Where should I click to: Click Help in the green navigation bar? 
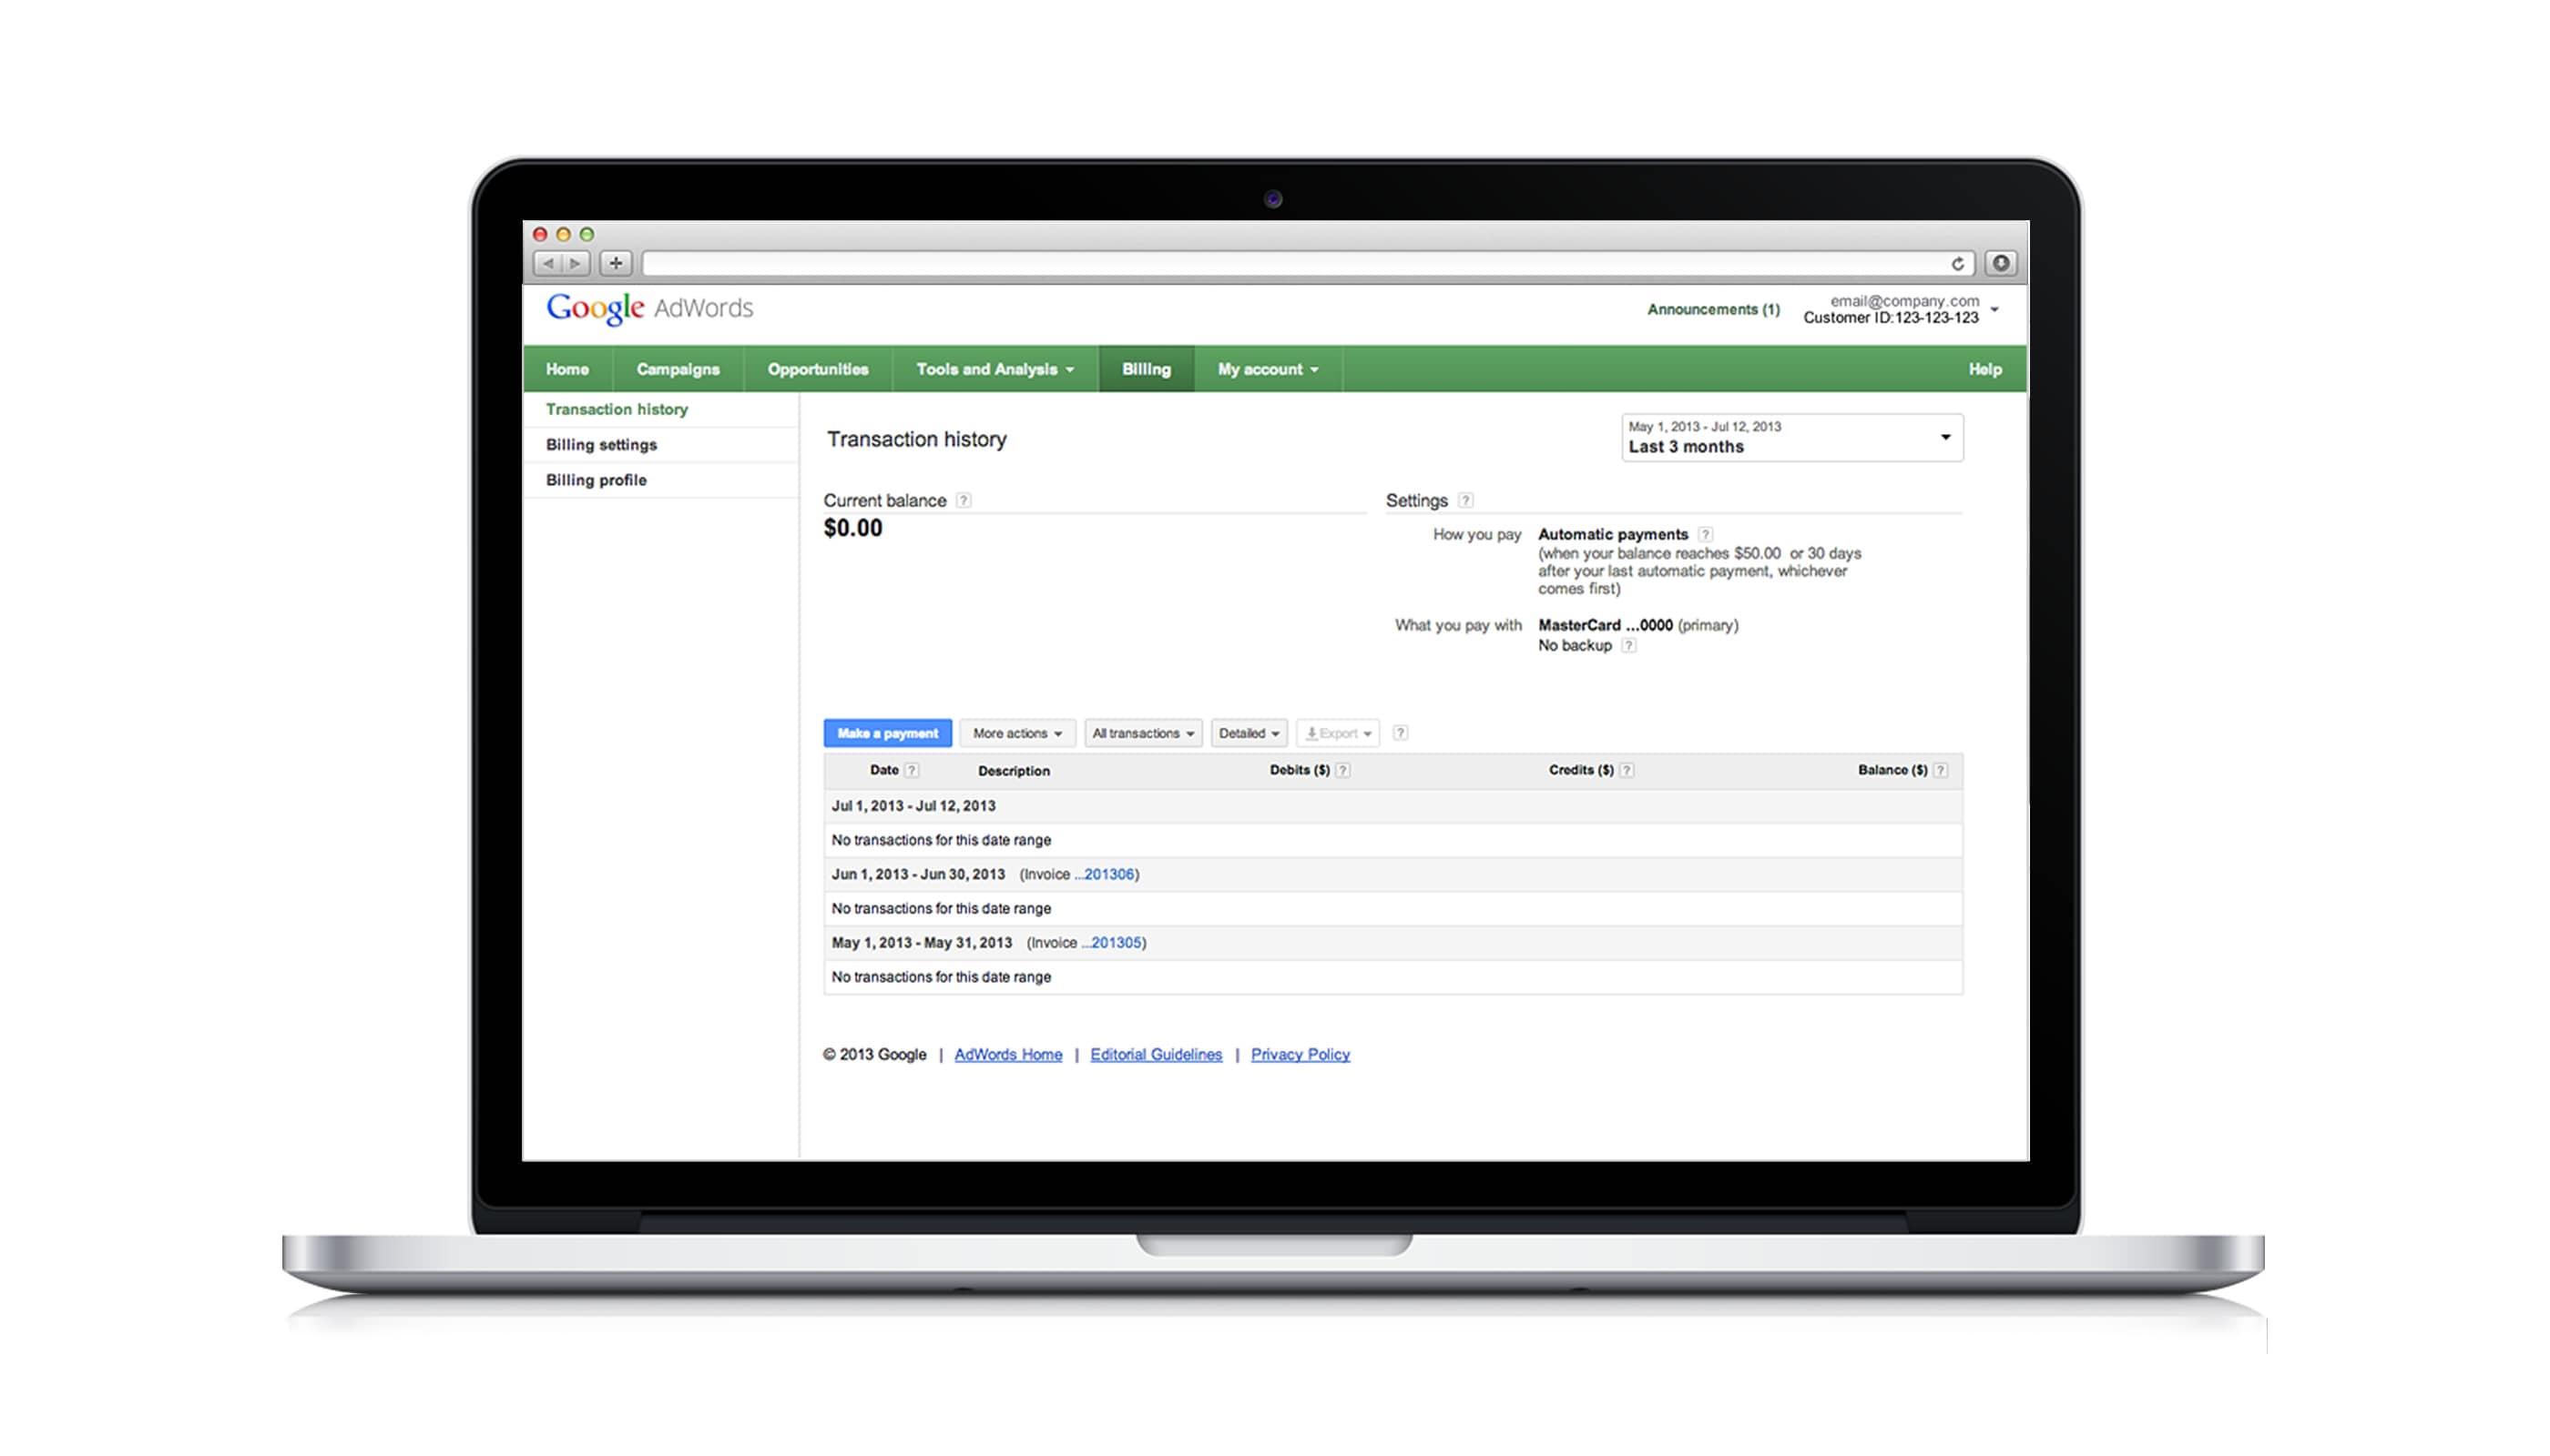point(1984,370)
